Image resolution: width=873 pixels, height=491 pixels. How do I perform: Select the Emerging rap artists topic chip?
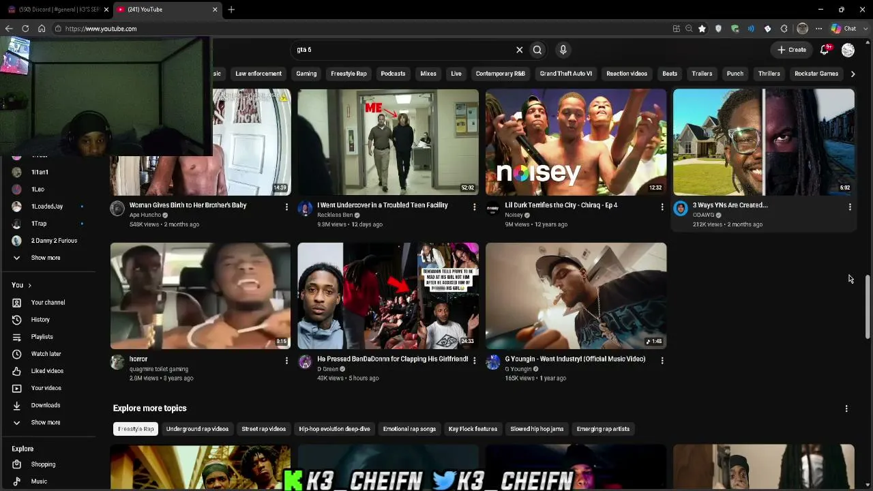click(603, 429)
